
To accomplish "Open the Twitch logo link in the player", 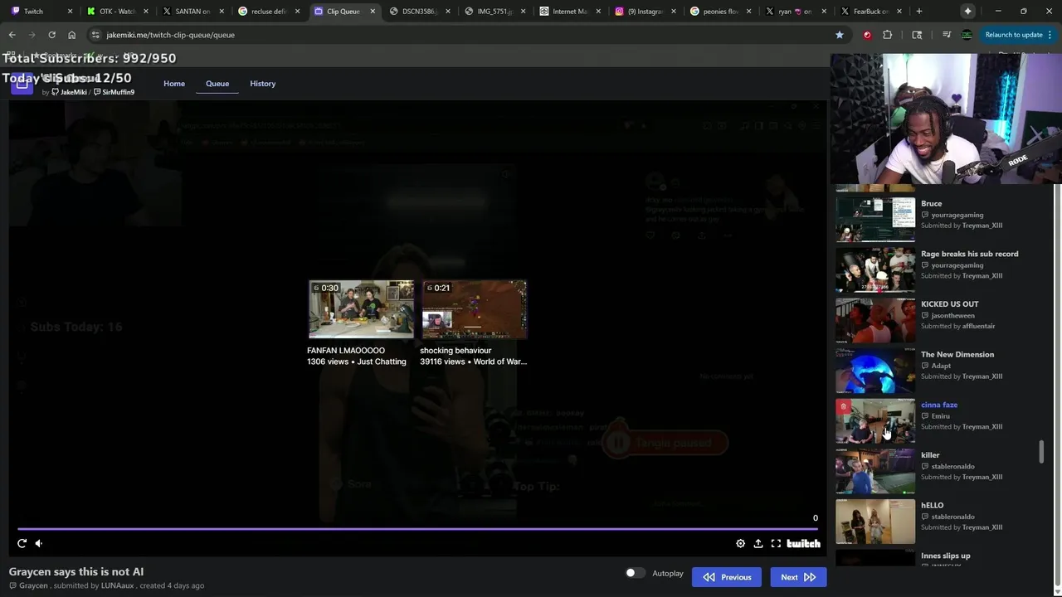I will coord(803,543).
